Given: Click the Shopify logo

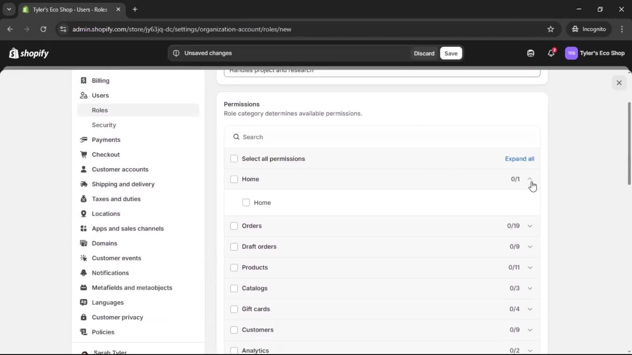Looking at the screenshot, I should click(29, 53).
